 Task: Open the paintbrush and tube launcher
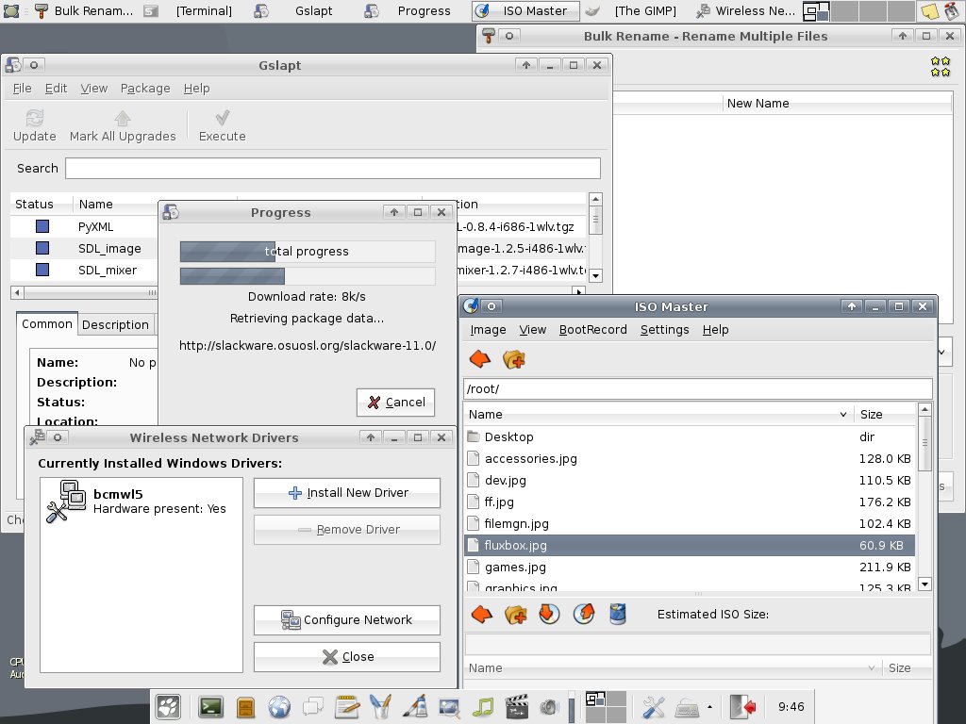point(415,707)
